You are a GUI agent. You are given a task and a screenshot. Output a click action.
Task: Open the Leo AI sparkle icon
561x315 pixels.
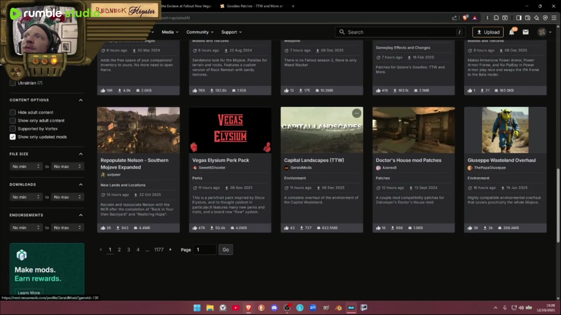point(536,18)
